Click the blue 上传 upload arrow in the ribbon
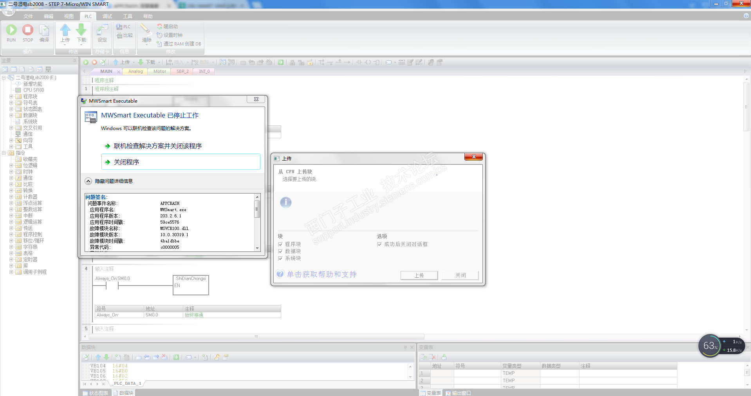The height and width of the screenshot is (396, 751). click(x=65, y=30)
